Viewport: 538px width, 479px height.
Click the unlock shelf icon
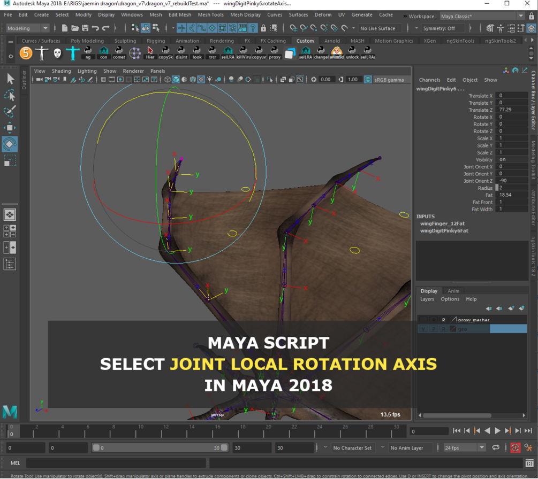click(351, 53)
